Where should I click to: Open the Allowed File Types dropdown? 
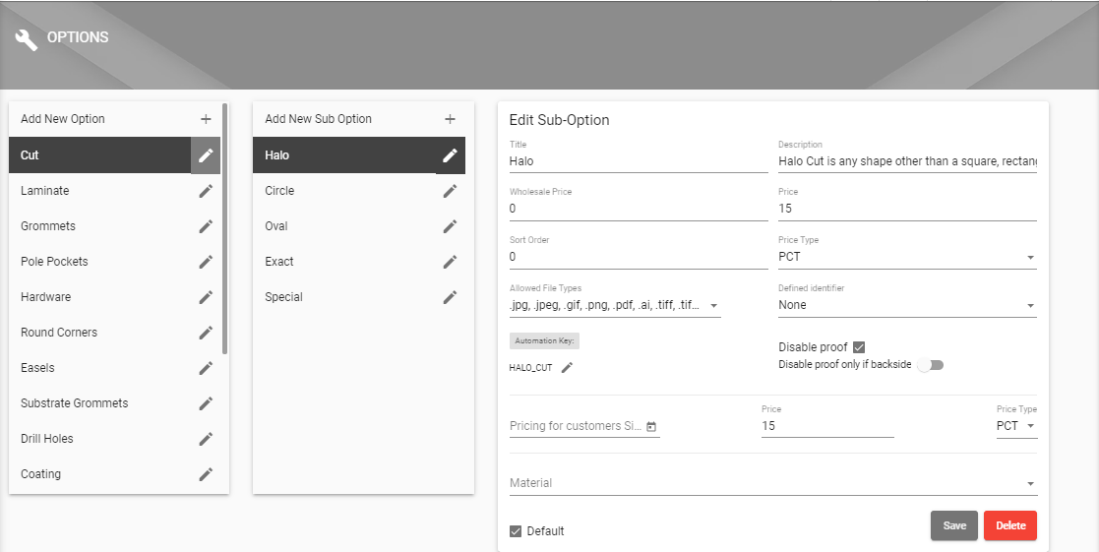pyautogui.click(x=615, y=305)
